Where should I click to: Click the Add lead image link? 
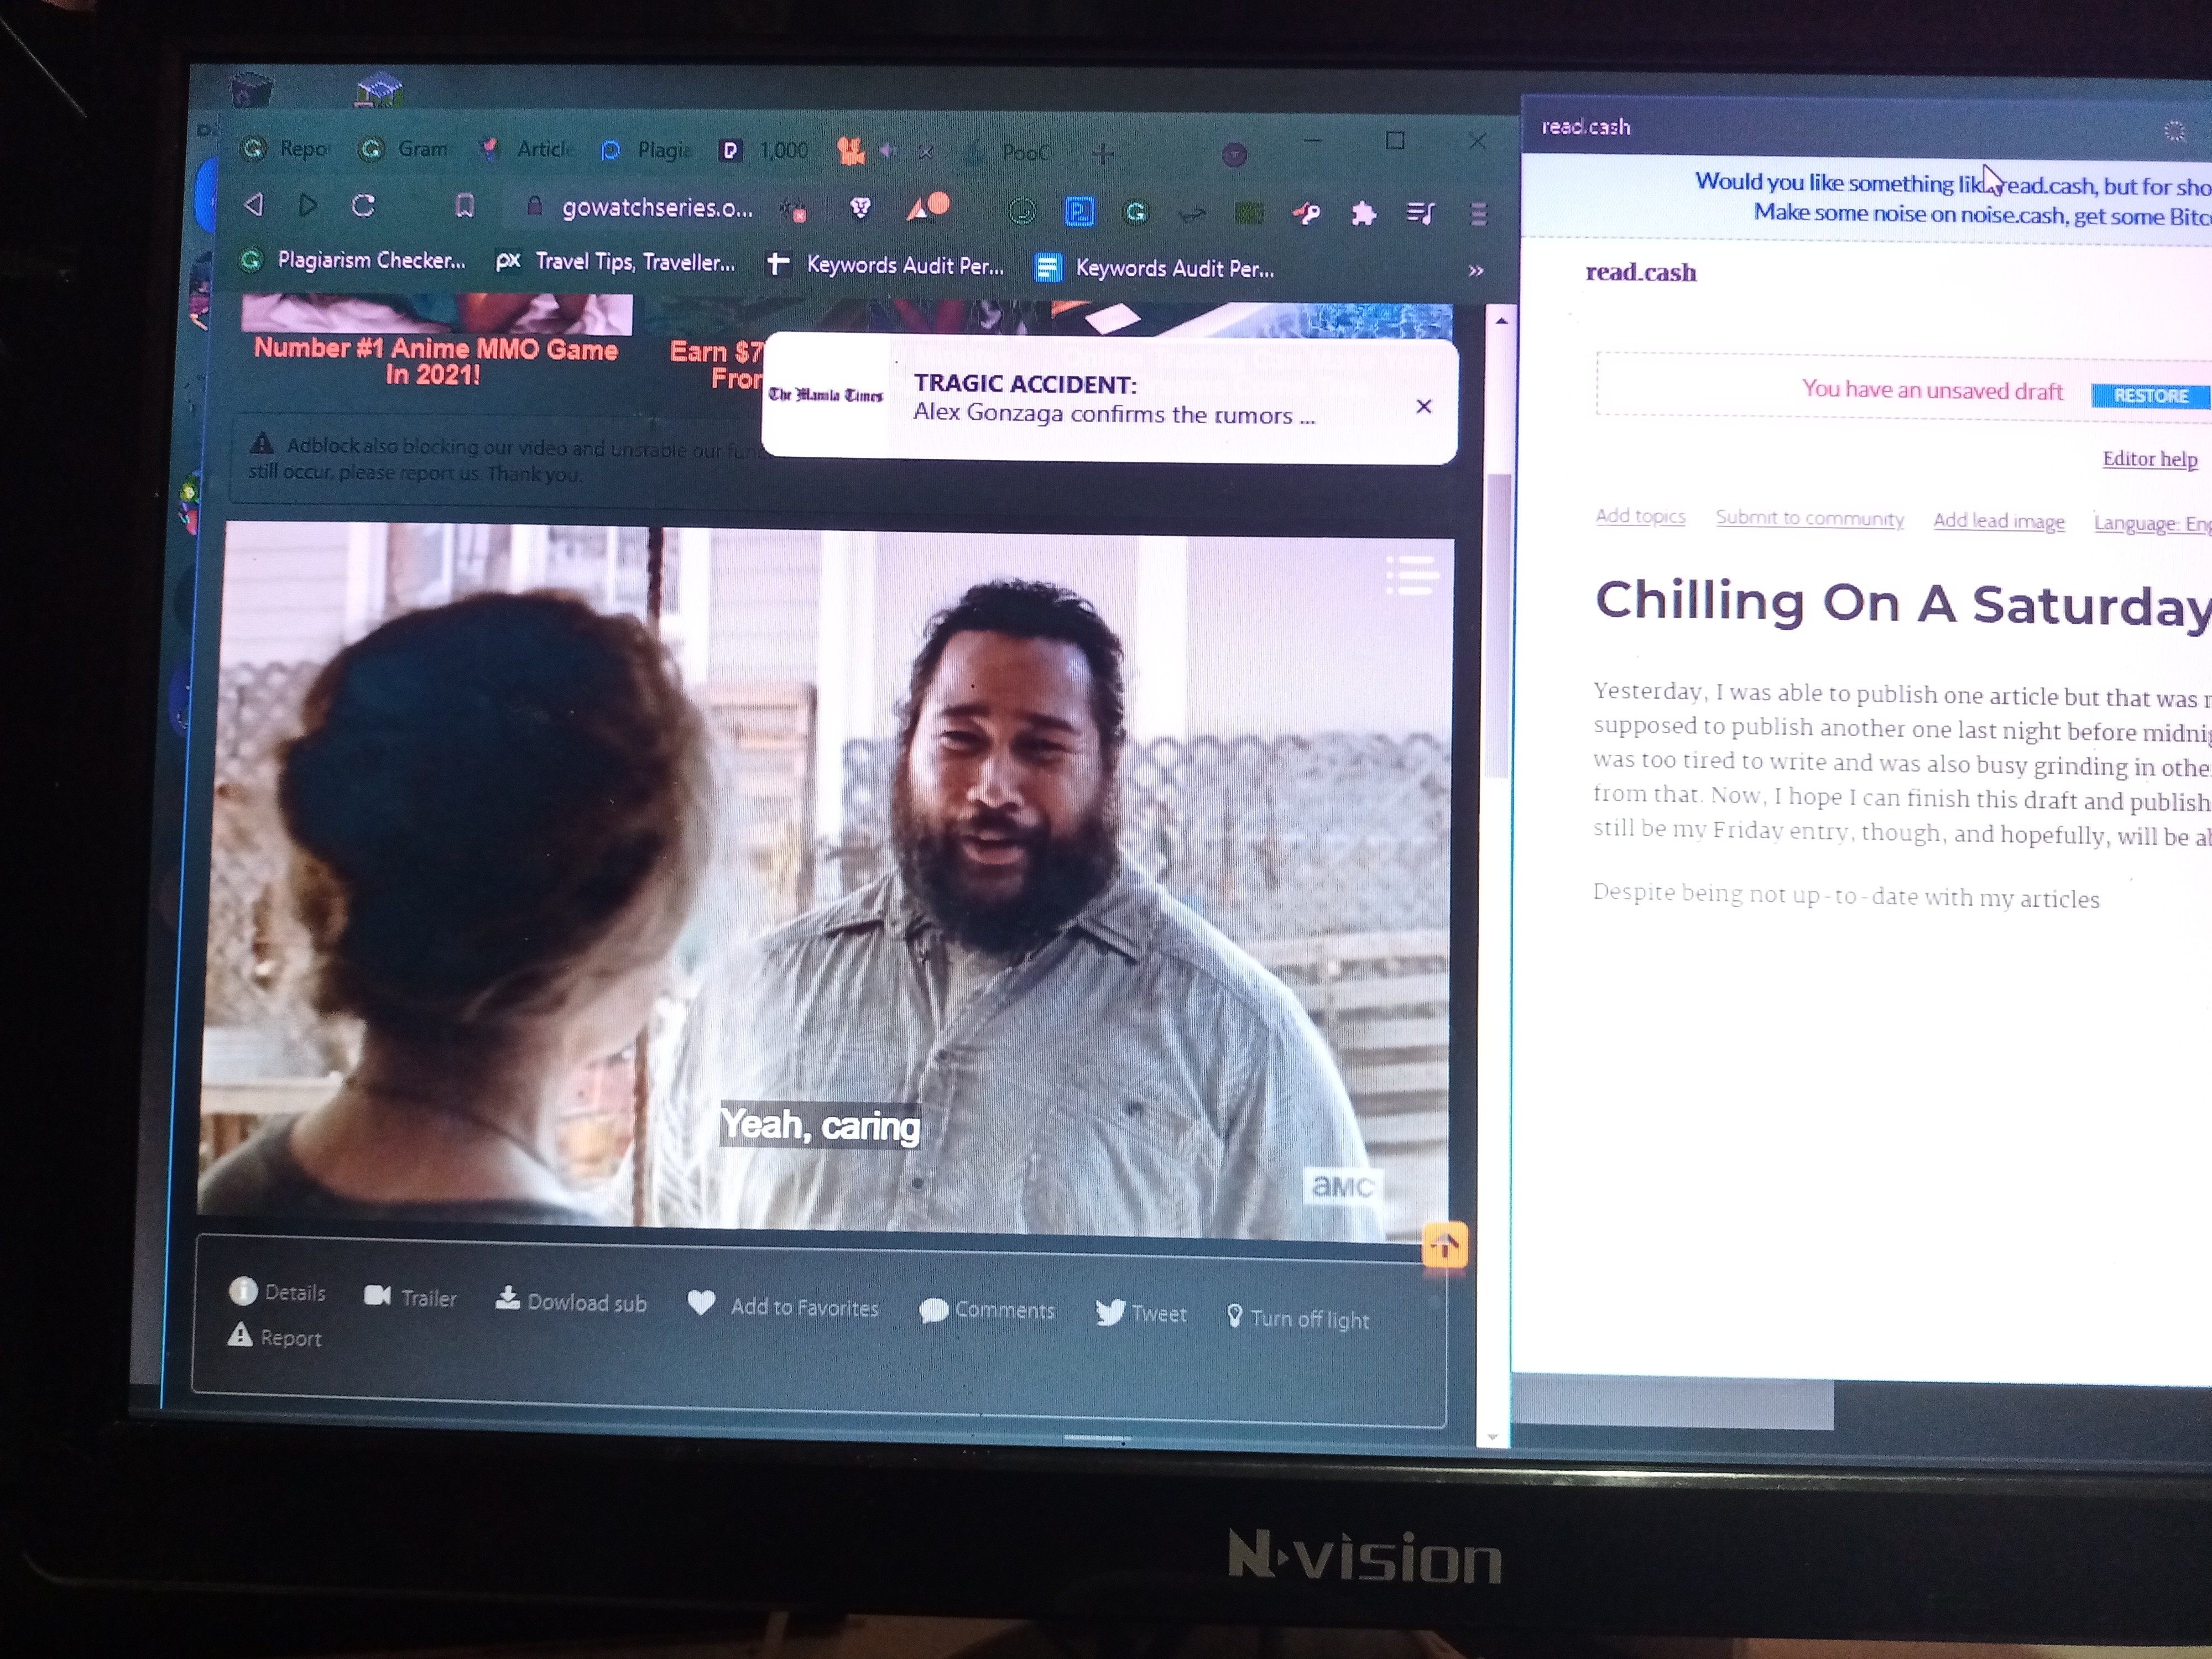(x=1999, y=521)
